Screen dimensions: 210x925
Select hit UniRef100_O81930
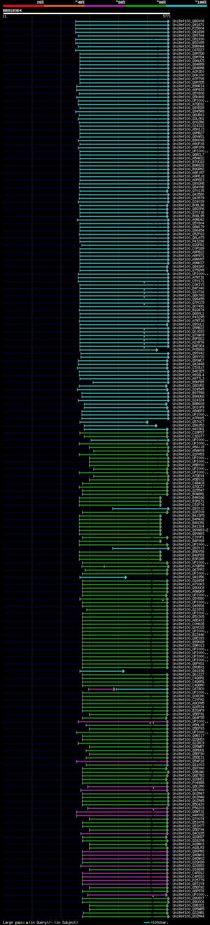coord(188,39)
